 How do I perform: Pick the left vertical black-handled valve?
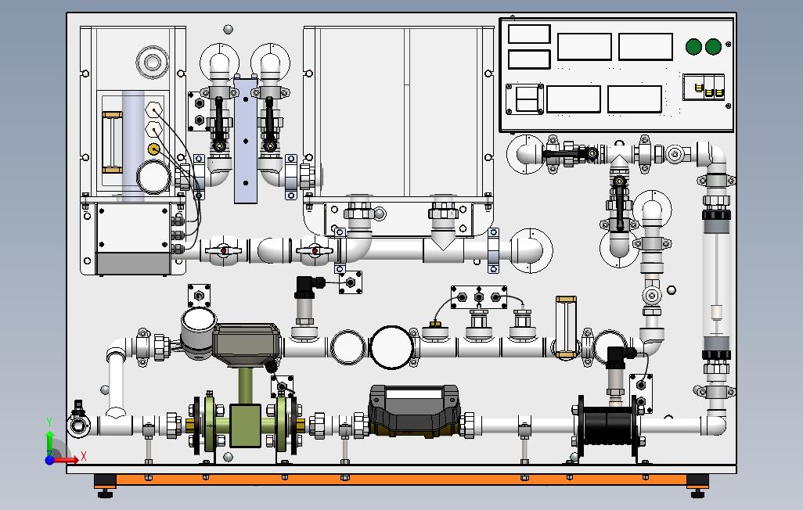tap(219, 123)
